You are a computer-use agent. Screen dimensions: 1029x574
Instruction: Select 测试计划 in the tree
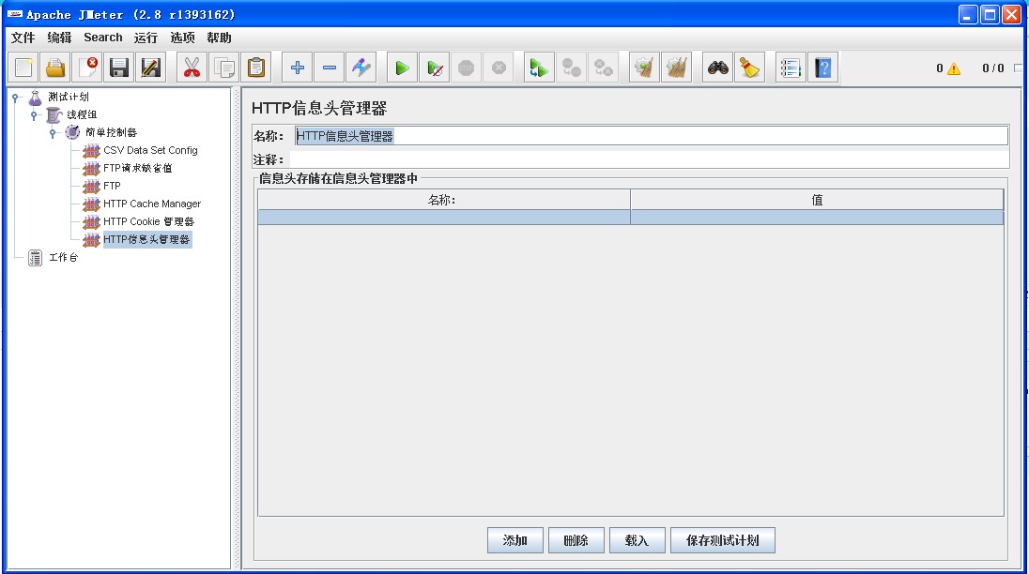[x=69, y=97]
